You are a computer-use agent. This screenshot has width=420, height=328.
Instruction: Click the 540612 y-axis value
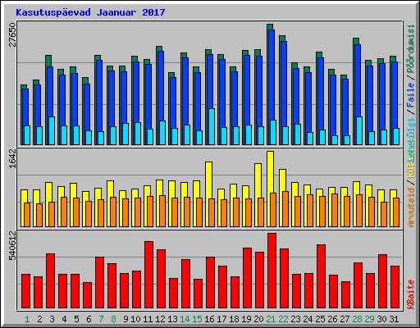[x=13, y=246]
